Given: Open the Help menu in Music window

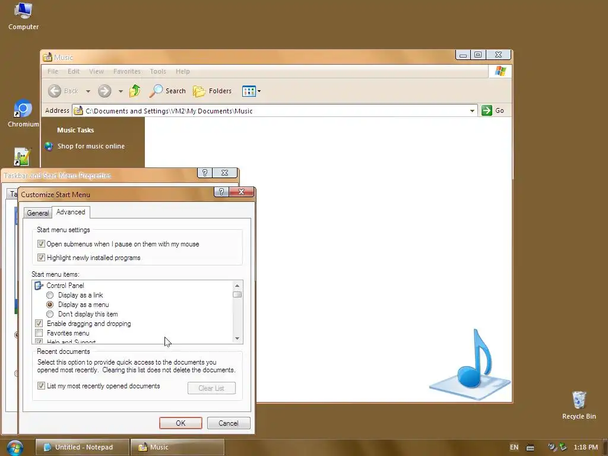Looking at the screenshot, I should 183,71.
